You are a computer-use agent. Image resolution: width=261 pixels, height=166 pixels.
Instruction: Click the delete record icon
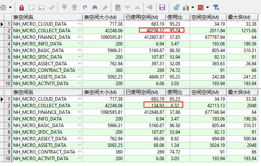point(42,7)
